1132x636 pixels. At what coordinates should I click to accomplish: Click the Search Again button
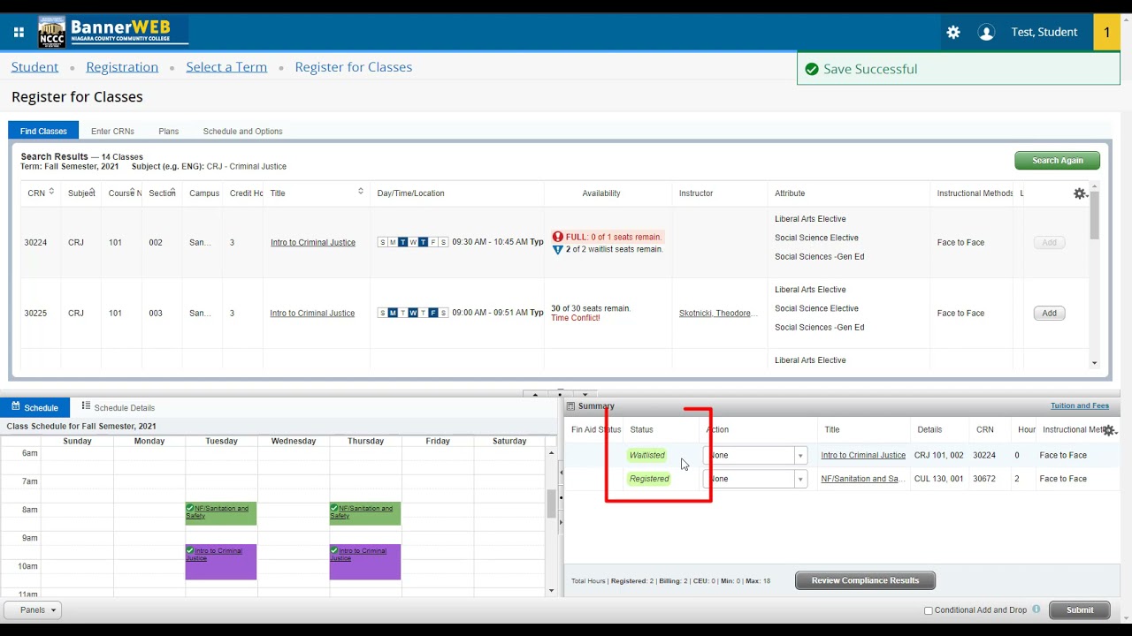point(1058,161)
